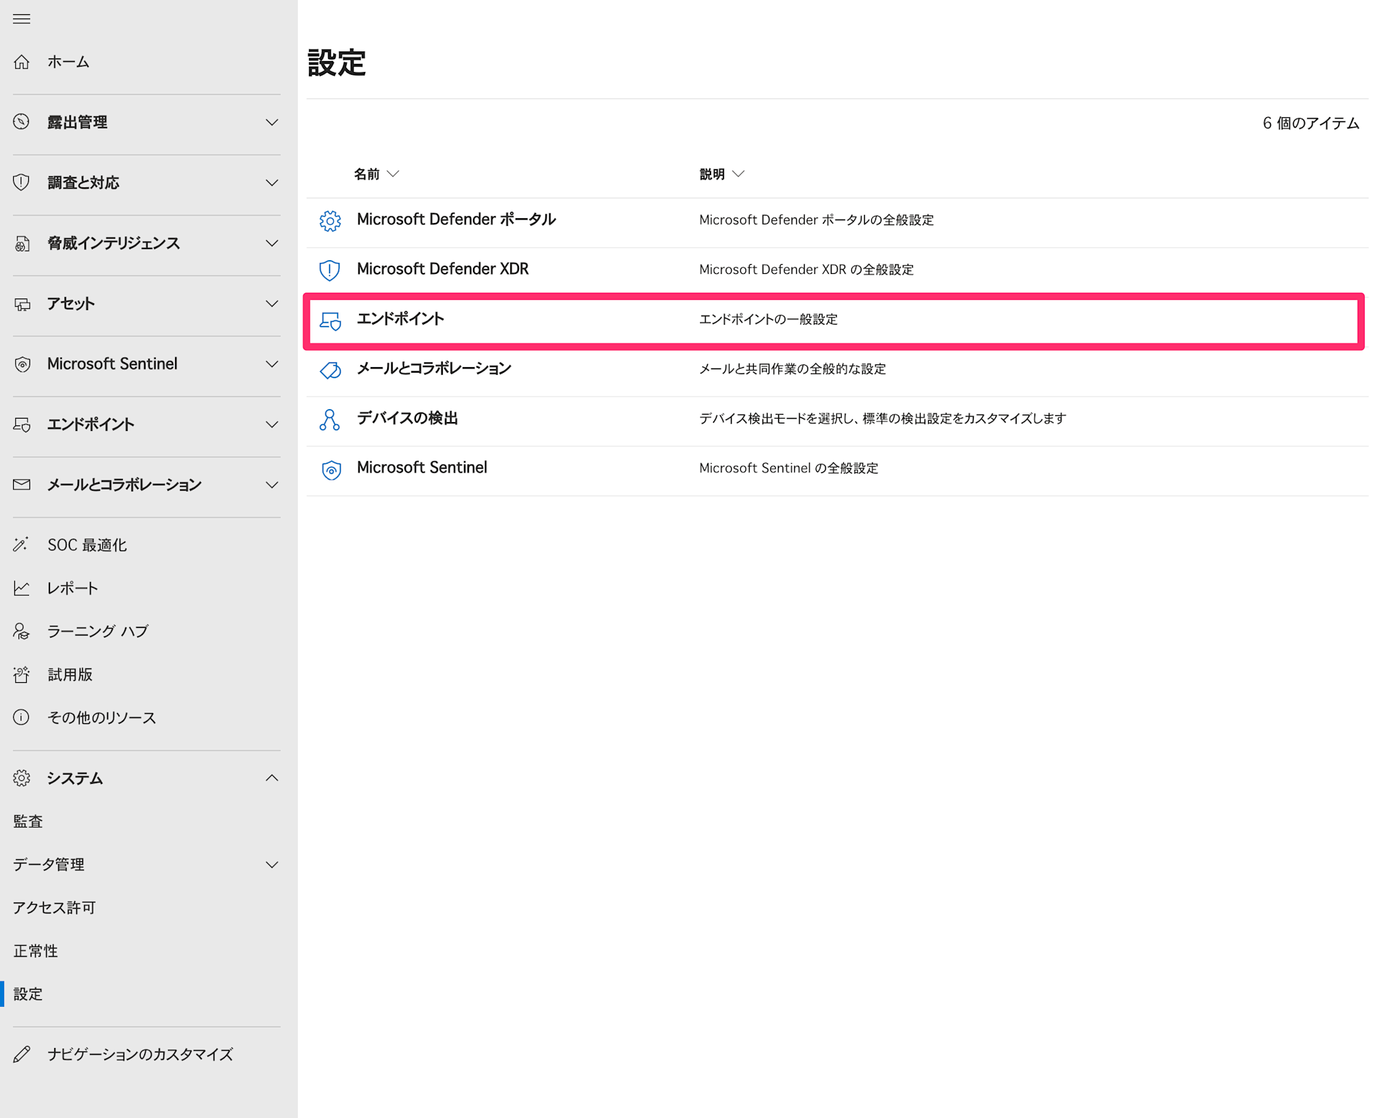Open Microsoft Defender XDR settings
Screen dimensions: 1373x1118
point(443,269)
